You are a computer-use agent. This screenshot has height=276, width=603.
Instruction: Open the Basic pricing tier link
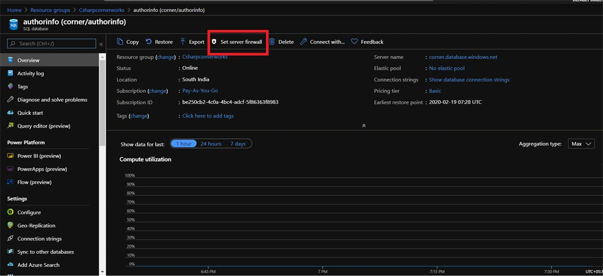[435, 91]
